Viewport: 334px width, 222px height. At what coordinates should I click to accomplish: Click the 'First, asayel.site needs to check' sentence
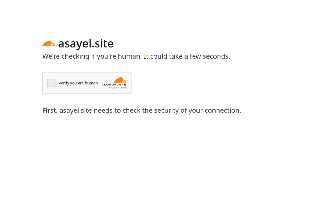(x=142, y=110)
